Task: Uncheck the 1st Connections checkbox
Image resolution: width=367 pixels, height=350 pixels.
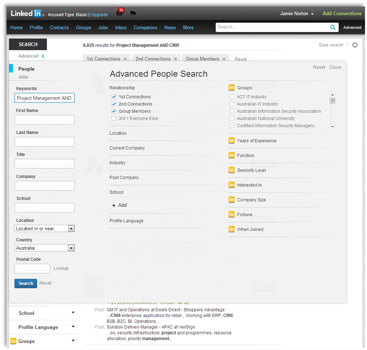Action: (x=114, y=97)
